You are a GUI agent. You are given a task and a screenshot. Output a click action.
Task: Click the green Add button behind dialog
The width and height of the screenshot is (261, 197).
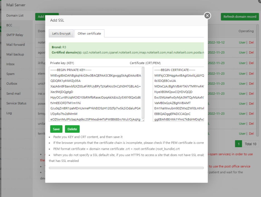[x=40, y=17]
